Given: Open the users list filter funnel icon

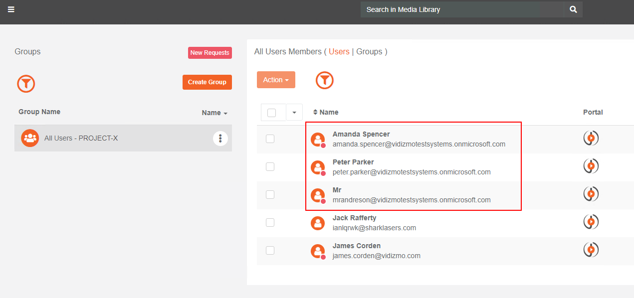Looking at the screenshot, I should coord(325,80).
